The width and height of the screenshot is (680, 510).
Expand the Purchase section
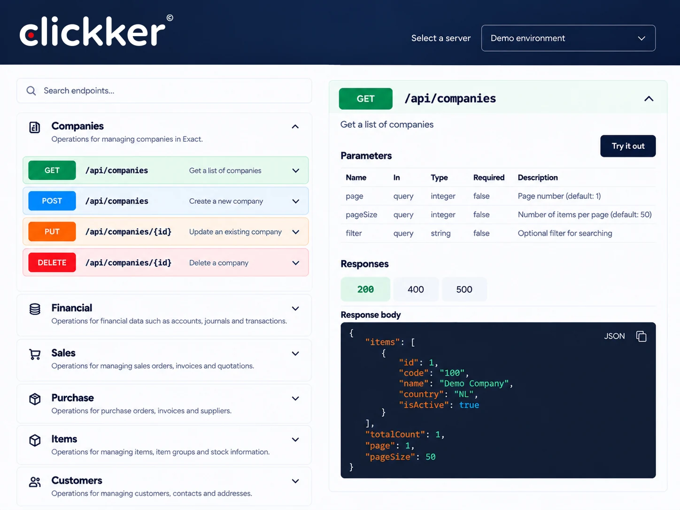295,399
